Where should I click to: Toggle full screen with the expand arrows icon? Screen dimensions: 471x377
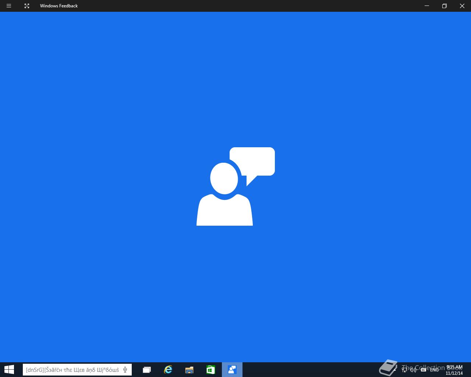[27, 6]
